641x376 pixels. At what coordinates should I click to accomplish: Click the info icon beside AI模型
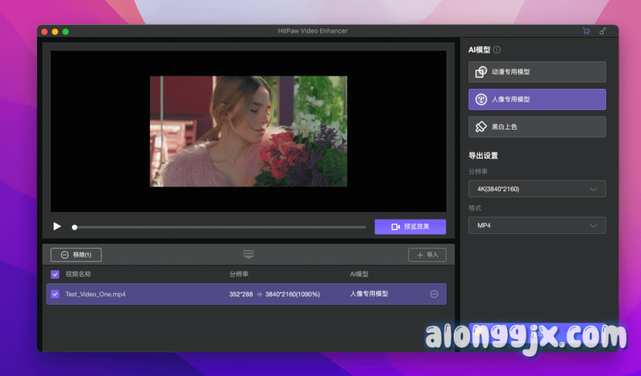coord(497,50)
